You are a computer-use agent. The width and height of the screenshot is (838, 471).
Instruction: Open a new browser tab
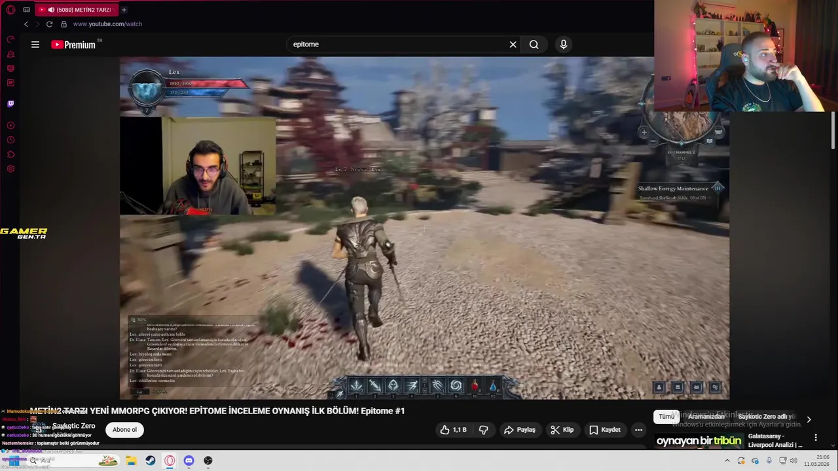[124, 10]
